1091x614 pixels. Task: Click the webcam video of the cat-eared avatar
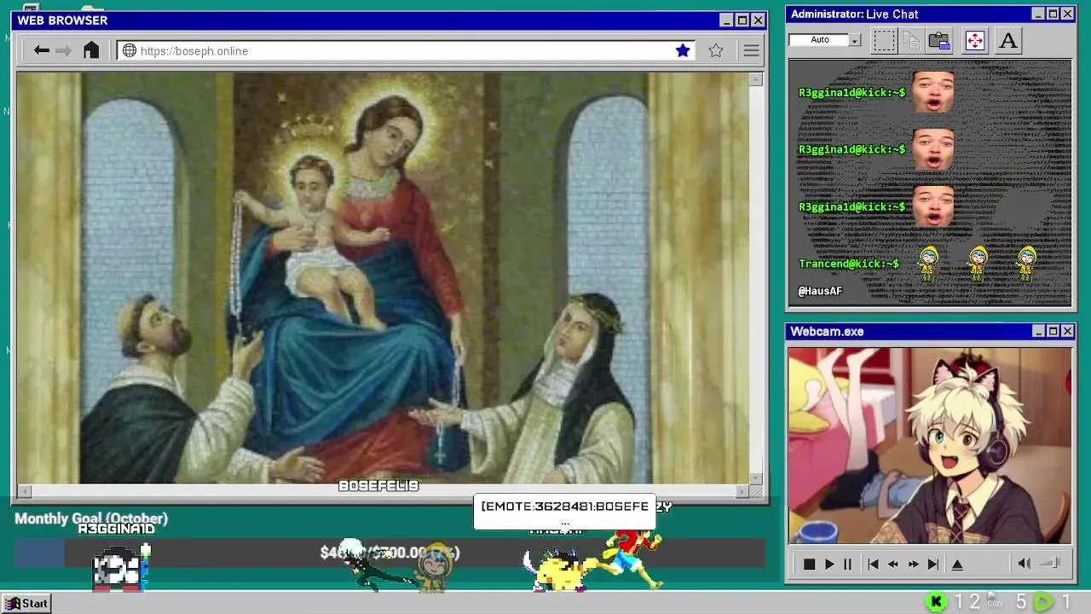coord(930,445)
